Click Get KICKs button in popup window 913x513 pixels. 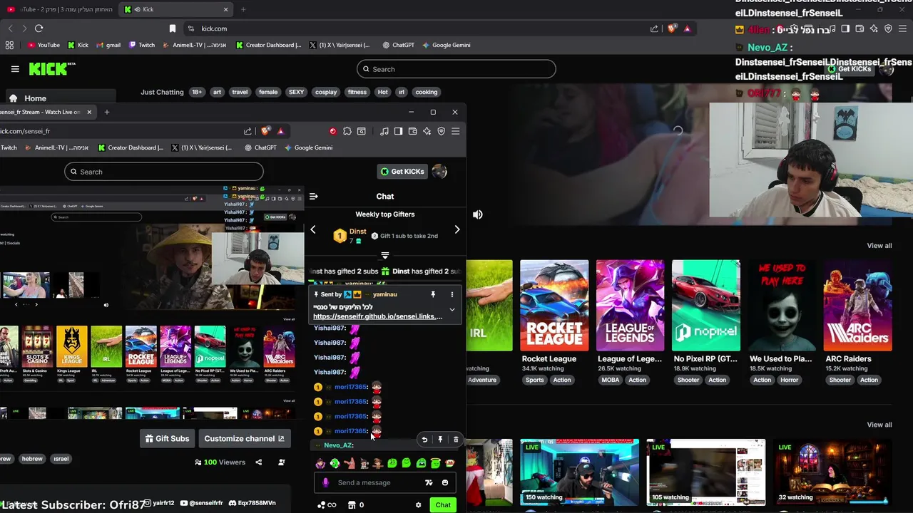point(402,171)
